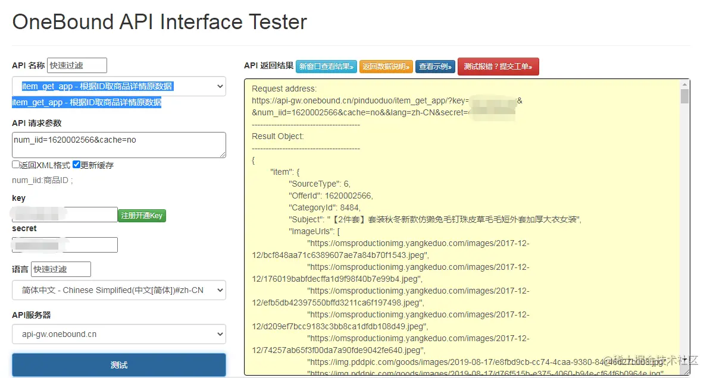
Task: Open the 简体中文 language dropdown
Action: point(119,290)
